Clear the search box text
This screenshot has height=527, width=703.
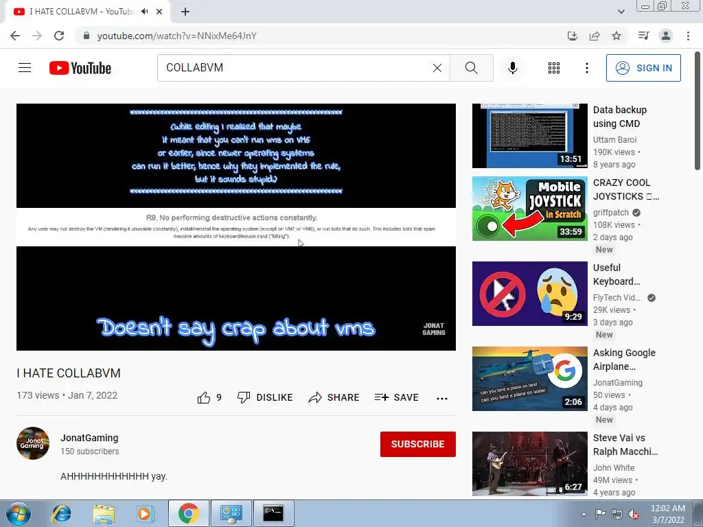437,68
